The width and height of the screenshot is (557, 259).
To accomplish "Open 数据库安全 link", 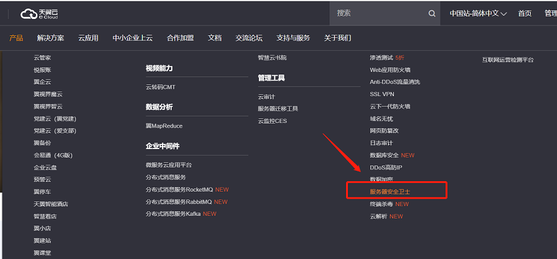I will coord(385,155).
